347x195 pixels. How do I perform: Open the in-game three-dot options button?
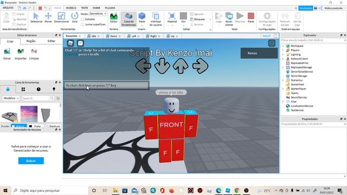tap(272, 43)
